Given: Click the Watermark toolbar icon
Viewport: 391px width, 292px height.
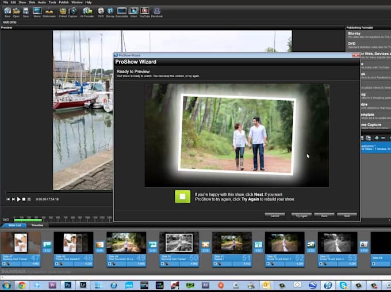Looking at the screenshot, I should (x=49, y=12).
